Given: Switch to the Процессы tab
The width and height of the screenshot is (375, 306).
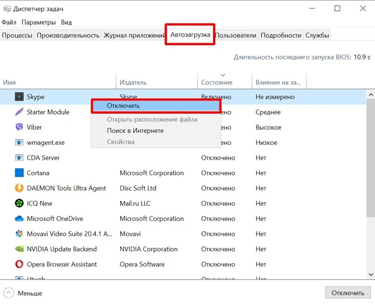Looking at the screenshot, I should click(x=17, y=35).
